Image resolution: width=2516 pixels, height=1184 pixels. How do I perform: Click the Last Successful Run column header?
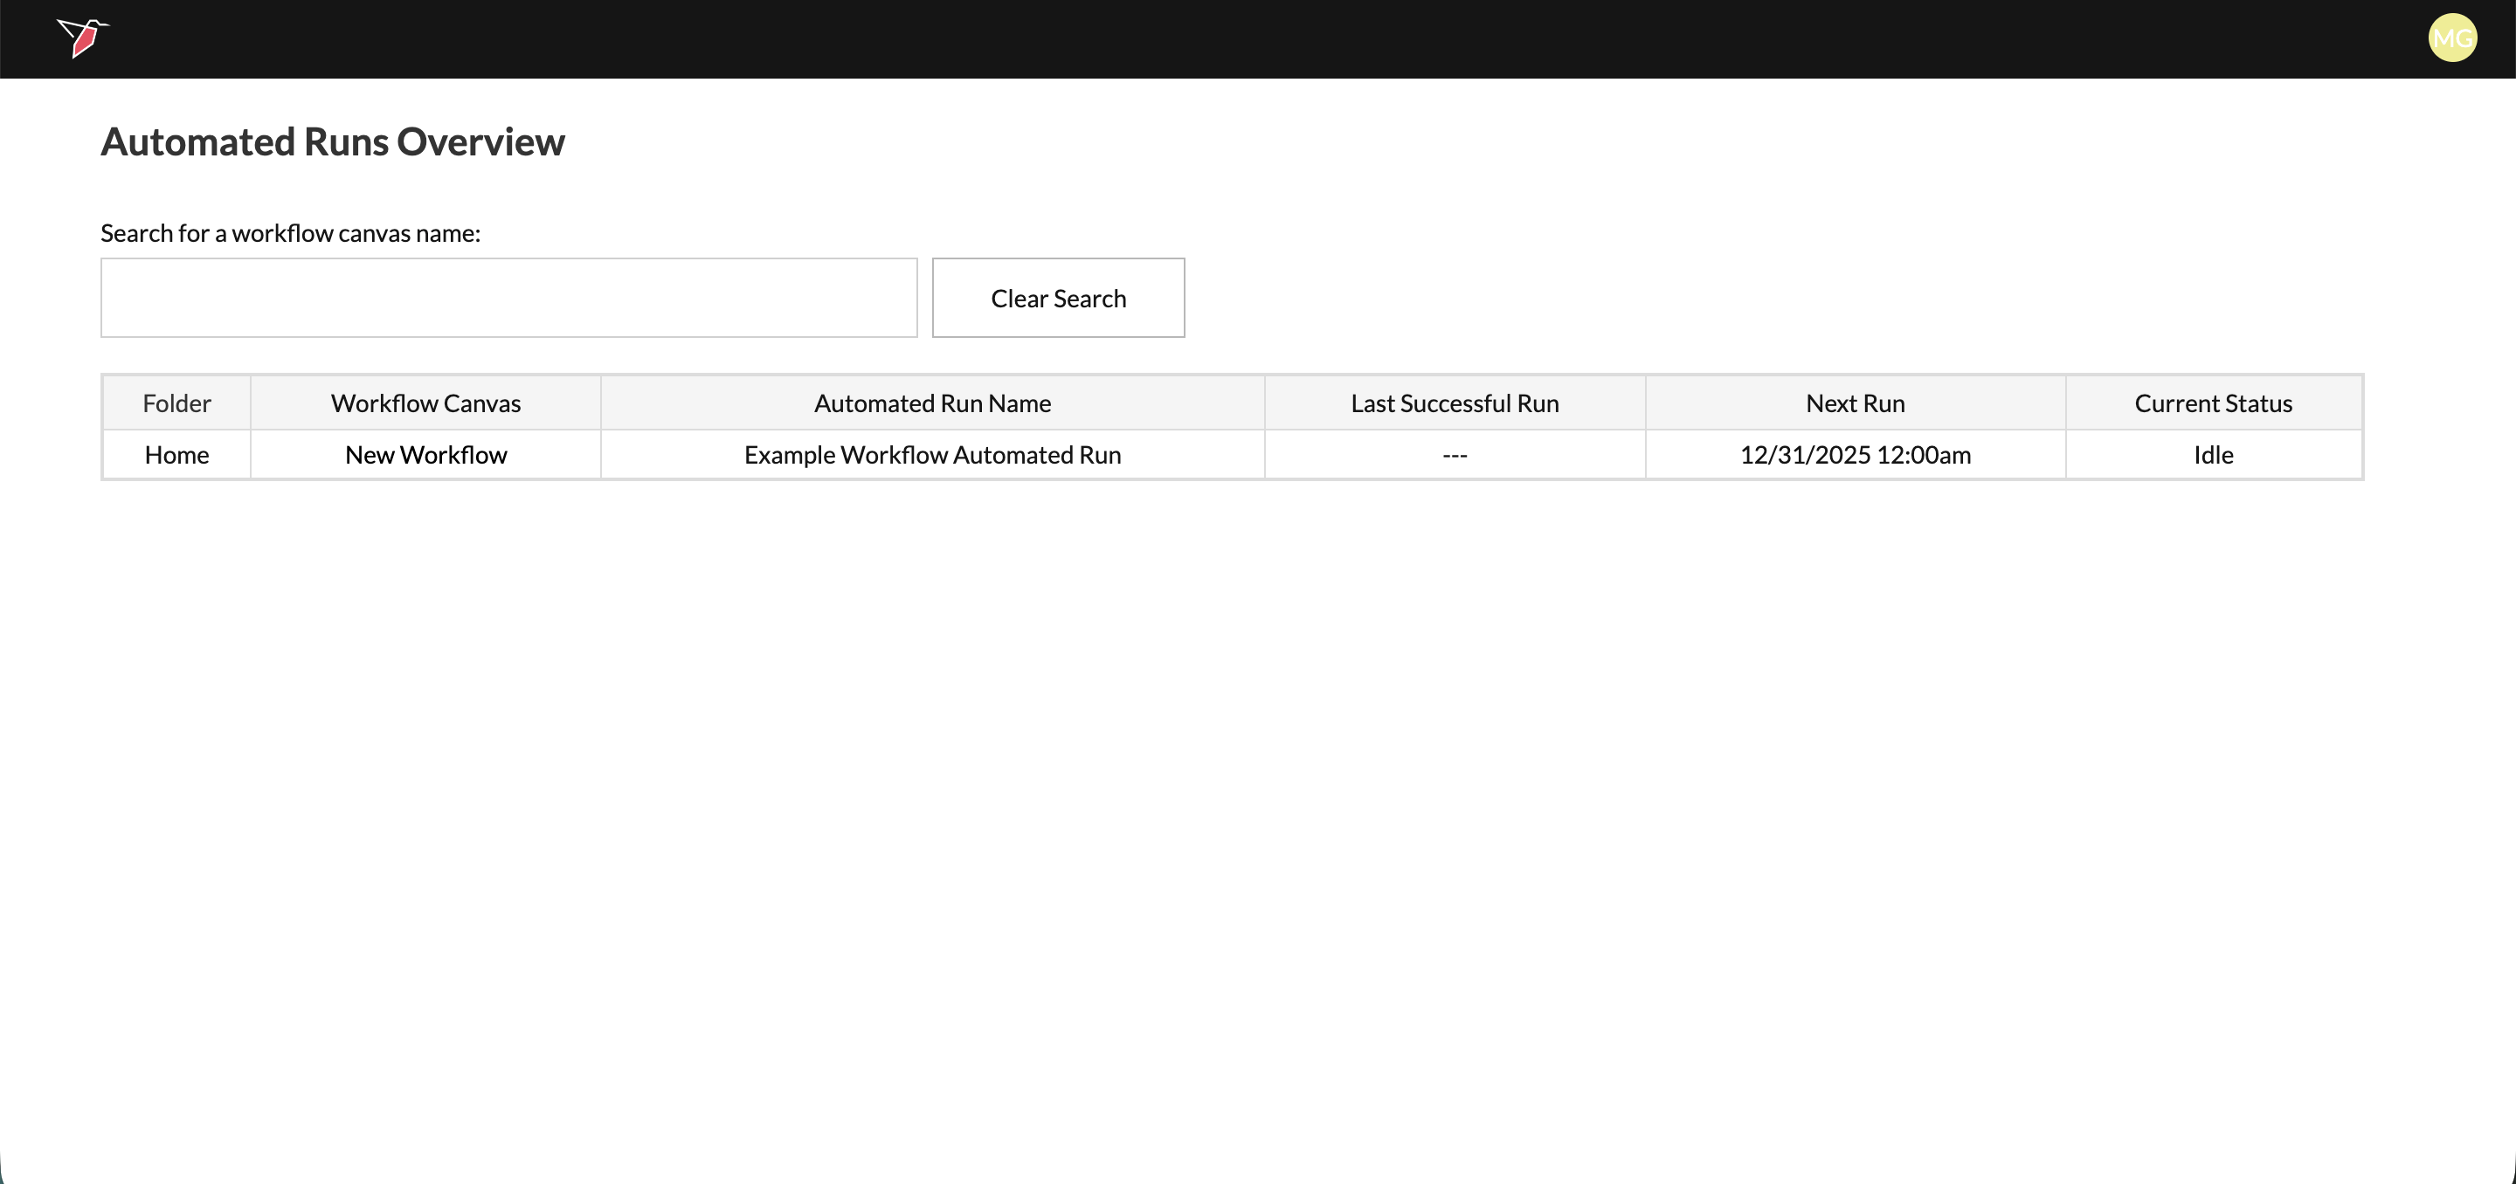click(1455, 403)
